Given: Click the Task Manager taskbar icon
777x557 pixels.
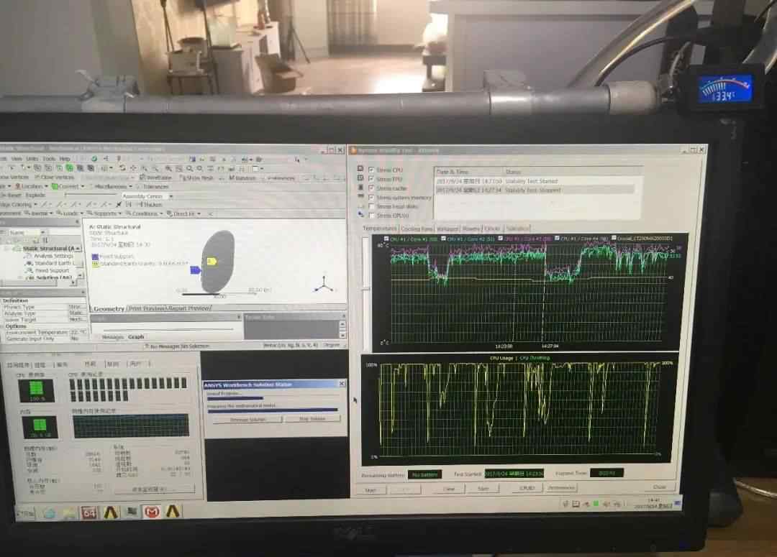Looking at the screenshot, I should [132, 512].
